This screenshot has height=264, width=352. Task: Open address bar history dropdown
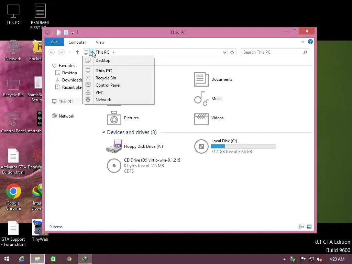pos(224,52)
